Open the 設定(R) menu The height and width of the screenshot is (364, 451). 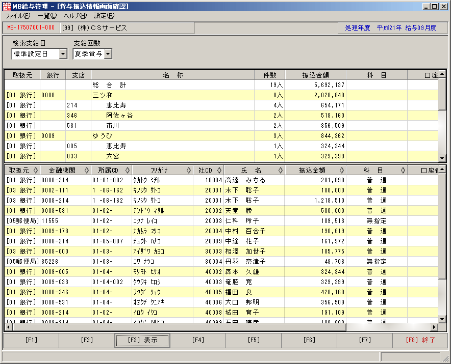104,16
